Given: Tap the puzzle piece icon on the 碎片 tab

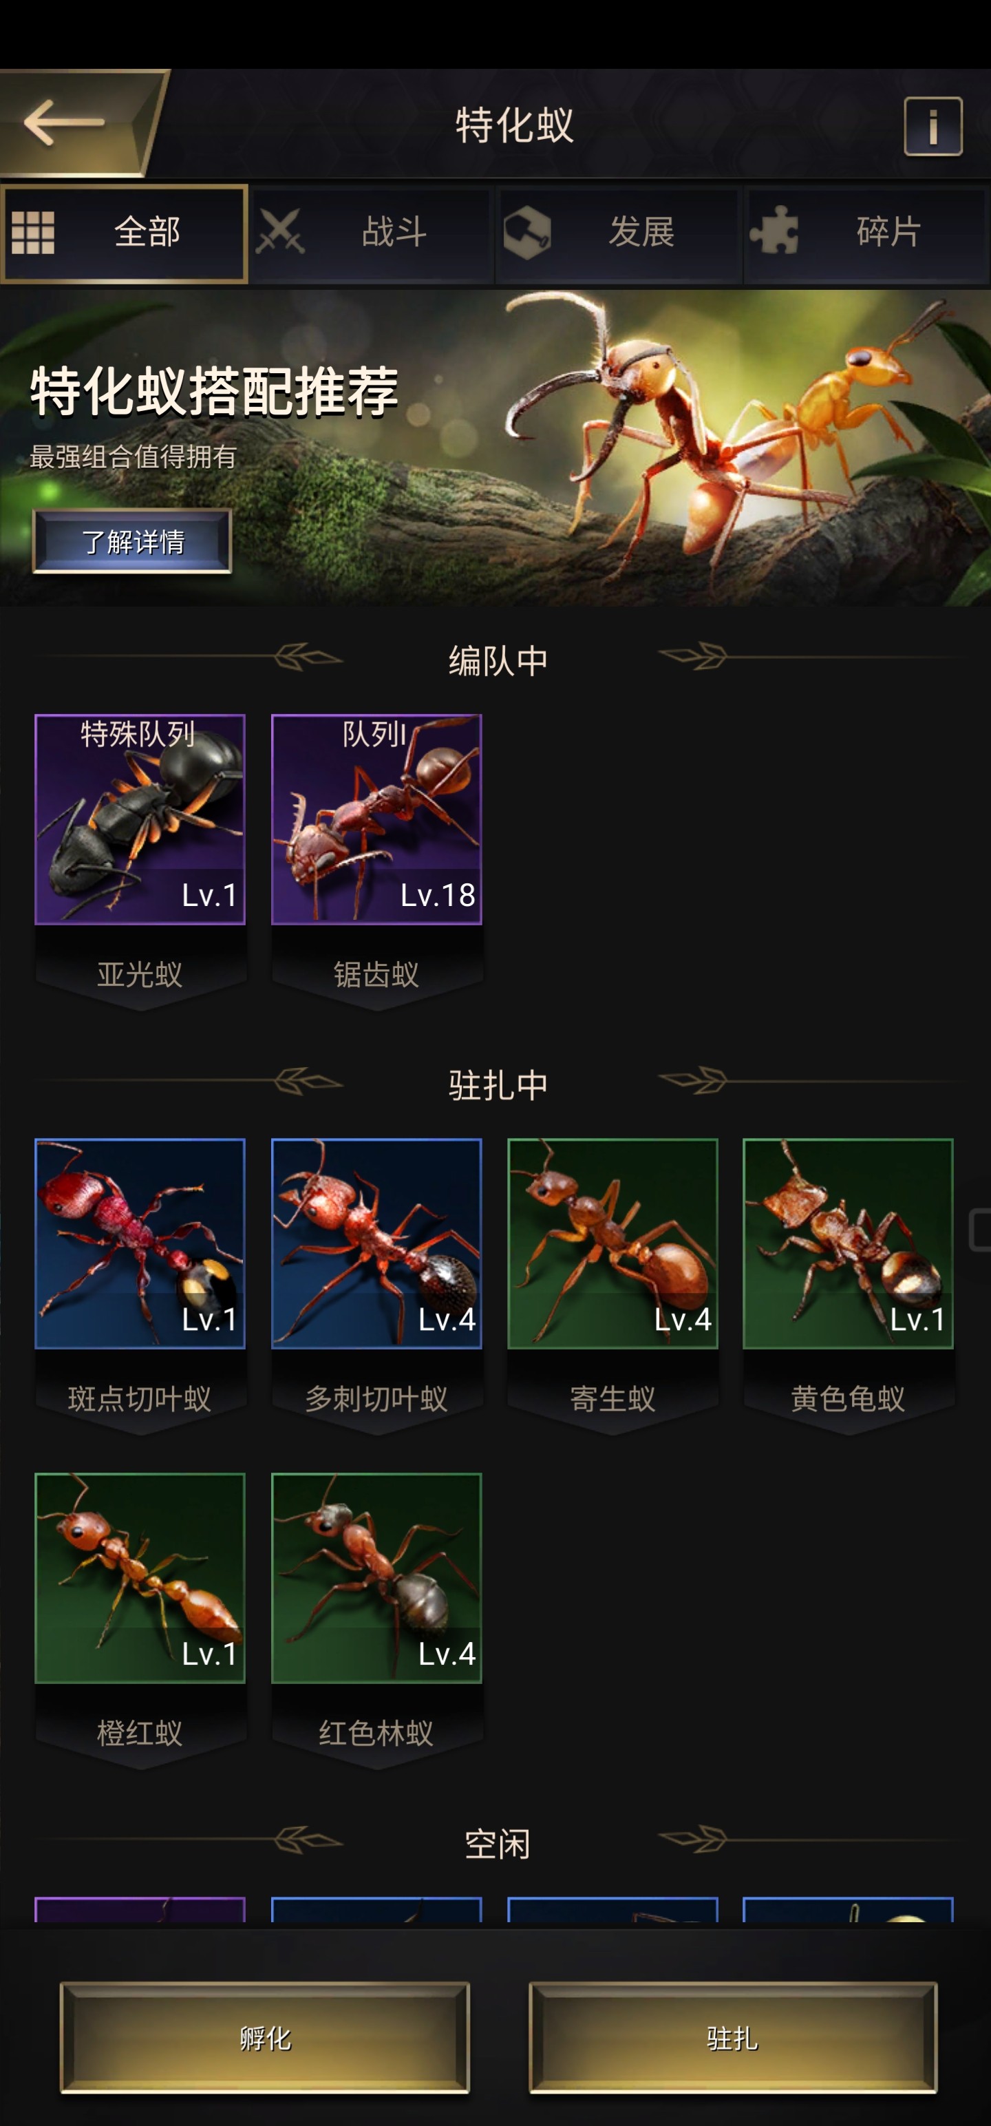Looking at the screenshot, I should 774,231.
